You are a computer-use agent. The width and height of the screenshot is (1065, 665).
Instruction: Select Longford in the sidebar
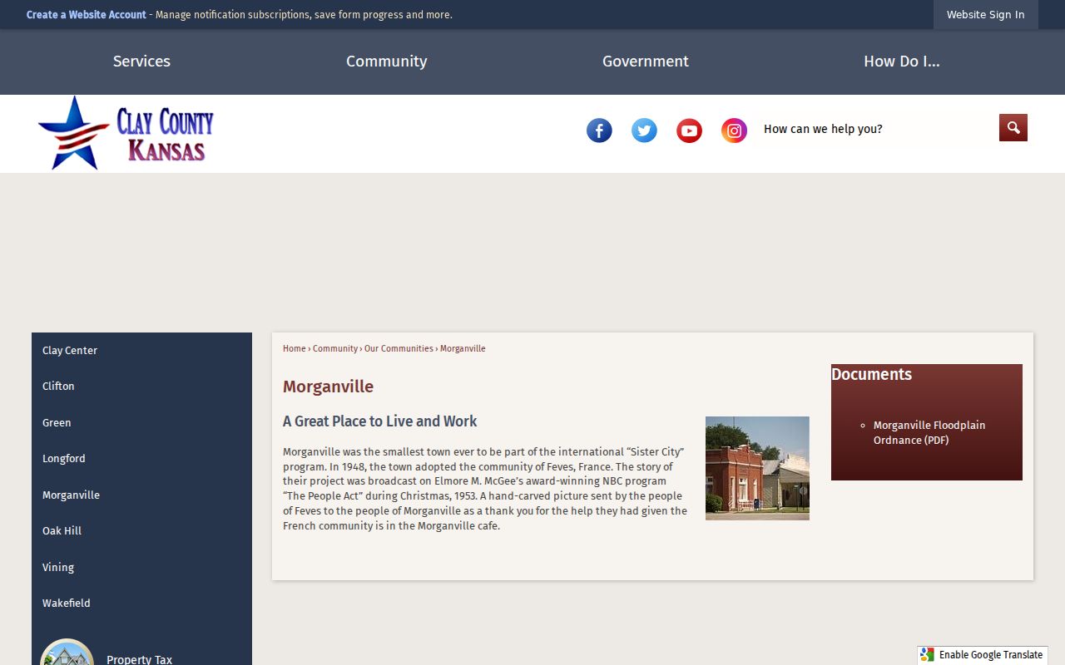141,459
